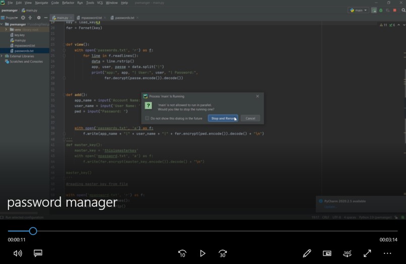
Task: Open the VCS menu
Action: point(100,3)
